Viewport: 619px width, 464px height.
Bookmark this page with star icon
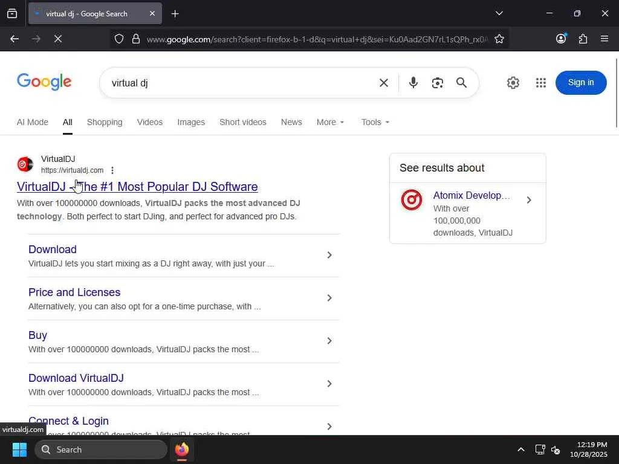pos(499,39)
